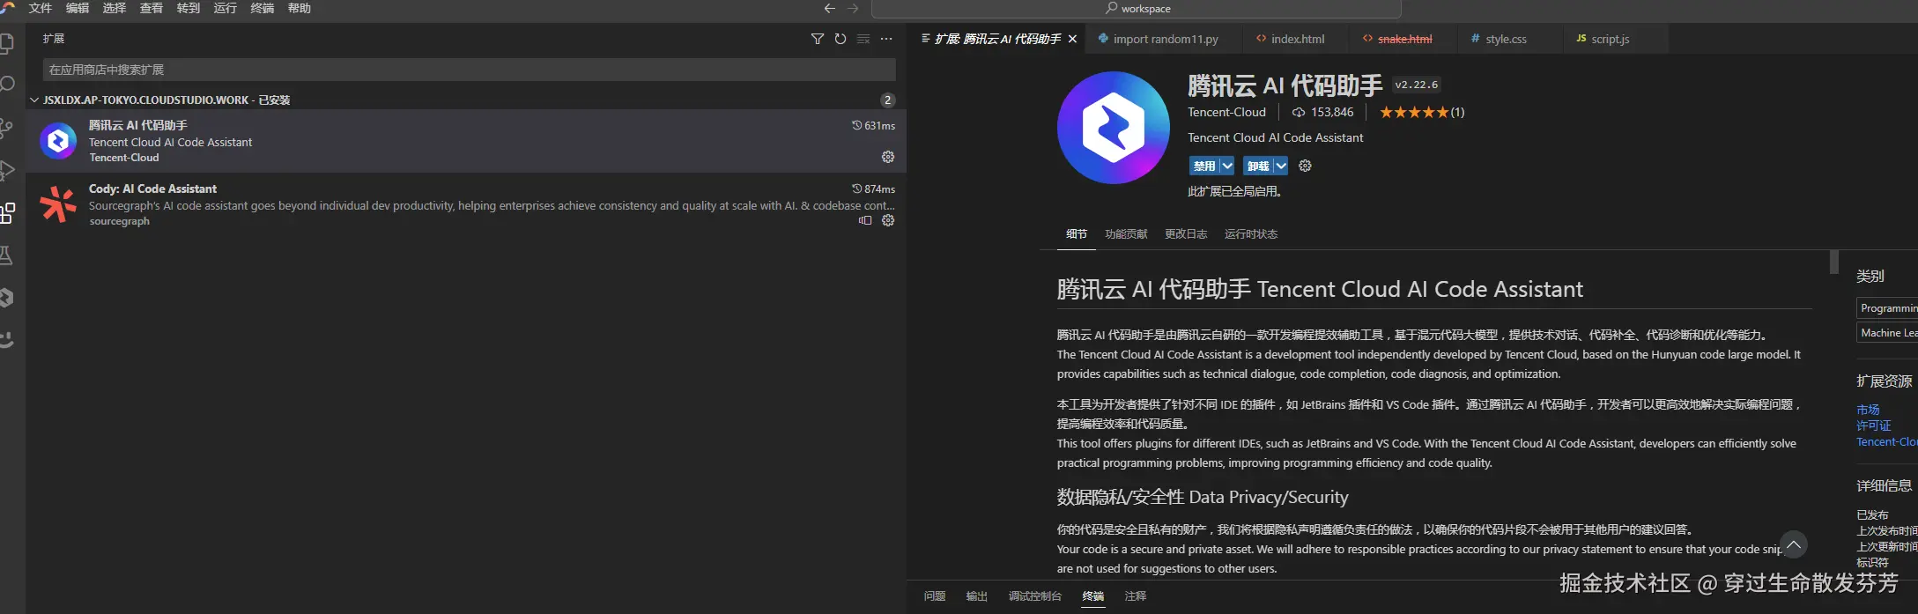Open the 转到 menu

coord(189,8)
